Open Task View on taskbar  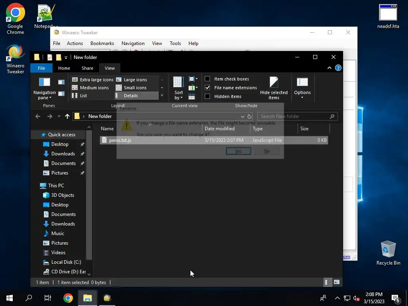coord(48,298)
